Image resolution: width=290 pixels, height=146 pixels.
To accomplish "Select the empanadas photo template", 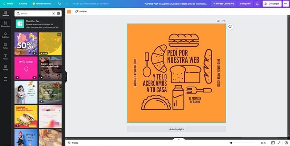I will (50, 138).
